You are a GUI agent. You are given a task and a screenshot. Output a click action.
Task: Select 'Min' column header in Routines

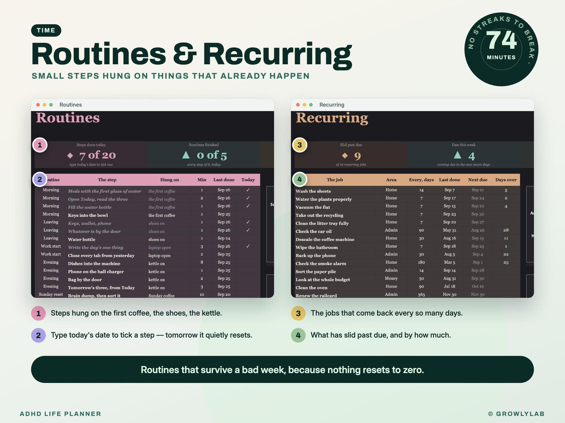[x=202, y=180]
